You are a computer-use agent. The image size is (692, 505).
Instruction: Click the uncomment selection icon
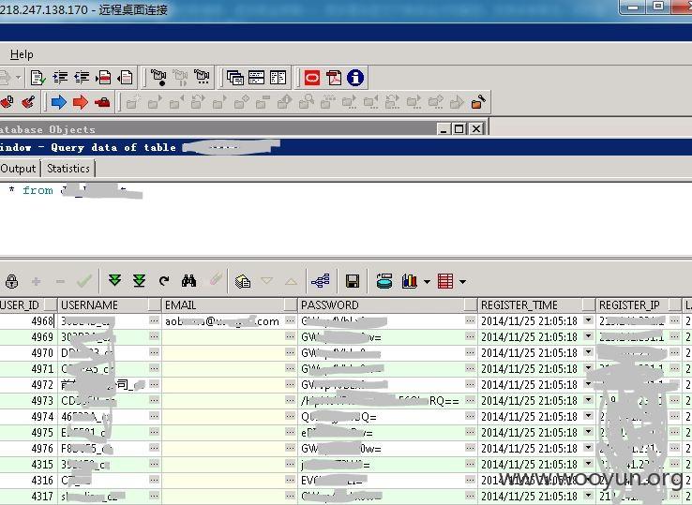coord(126,78)
